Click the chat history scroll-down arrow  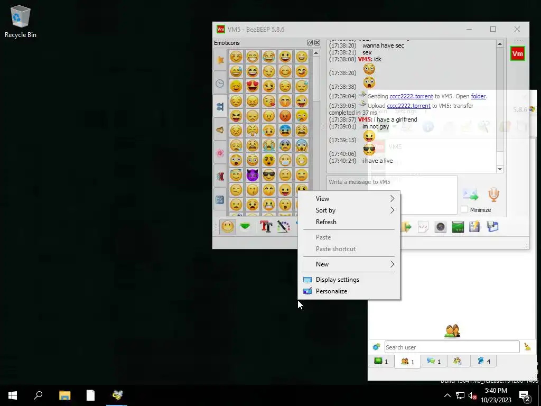(500, 169)
